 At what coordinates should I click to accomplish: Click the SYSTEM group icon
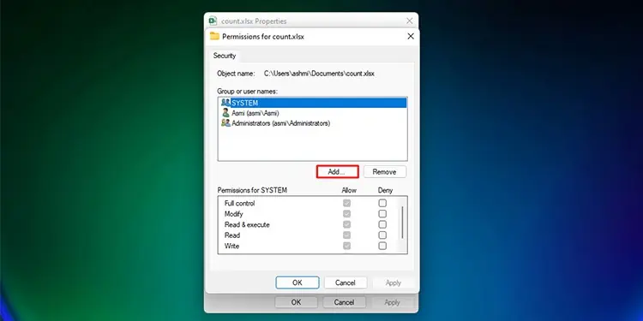pos(225,103)
